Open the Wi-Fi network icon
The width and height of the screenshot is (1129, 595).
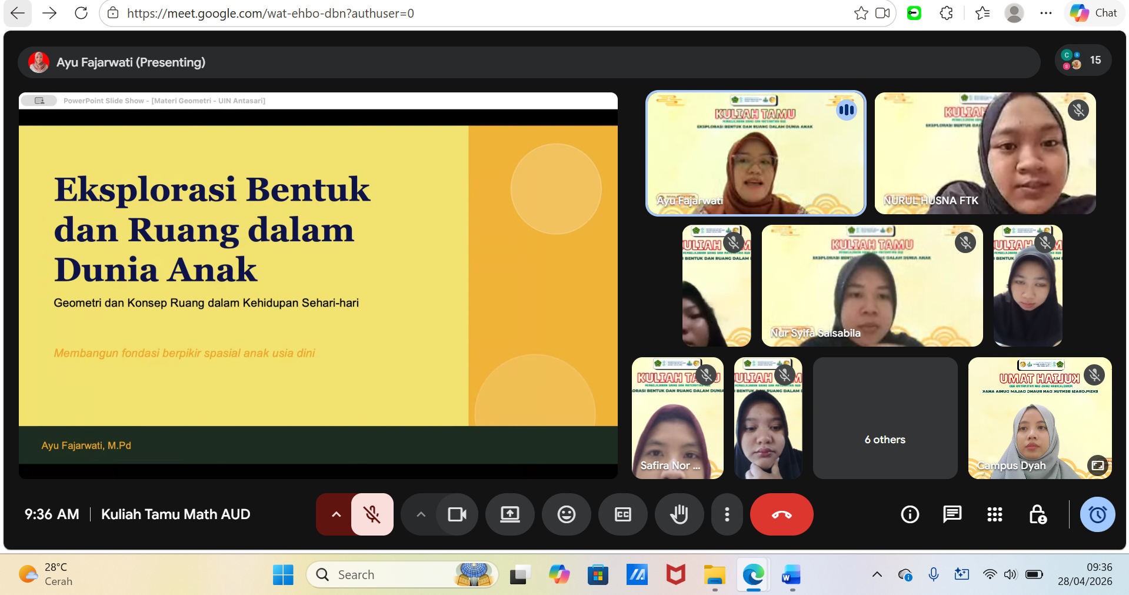coord(990,574)
